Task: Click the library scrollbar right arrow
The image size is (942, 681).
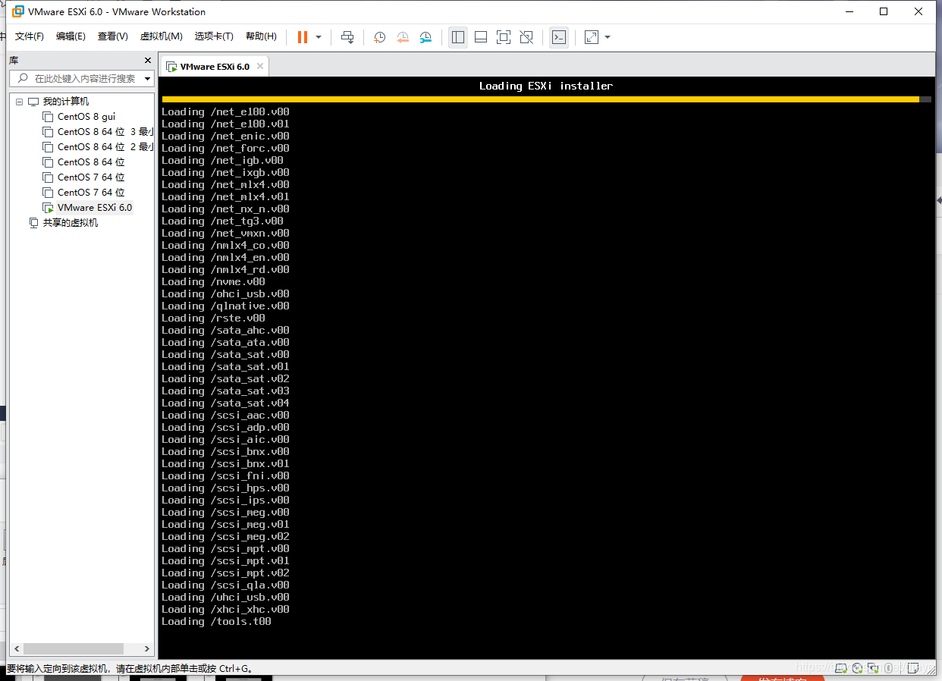Action: (x=148, y=649)
